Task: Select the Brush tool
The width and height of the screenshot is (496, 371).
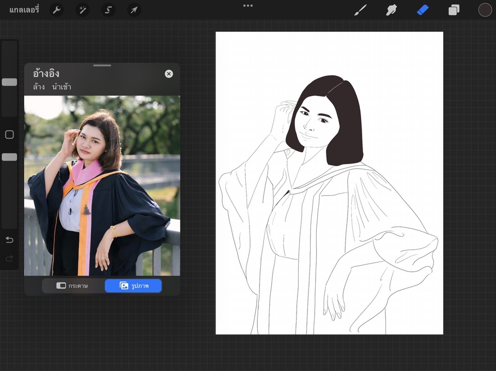Action: click(360, 10)
